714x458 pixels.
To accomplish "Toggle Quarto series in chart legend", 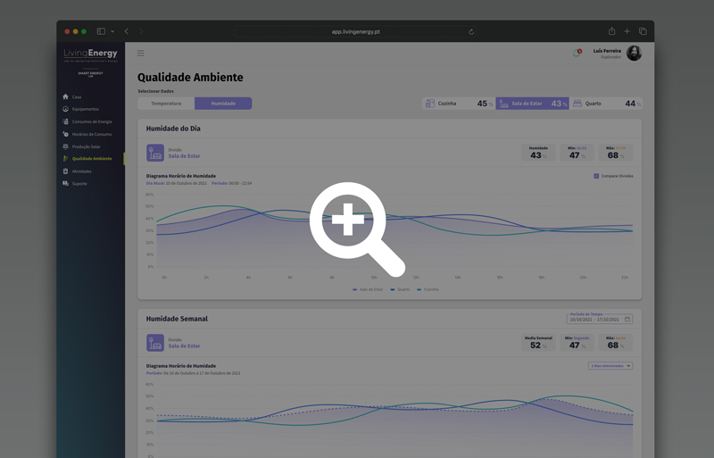I will 400,289.
